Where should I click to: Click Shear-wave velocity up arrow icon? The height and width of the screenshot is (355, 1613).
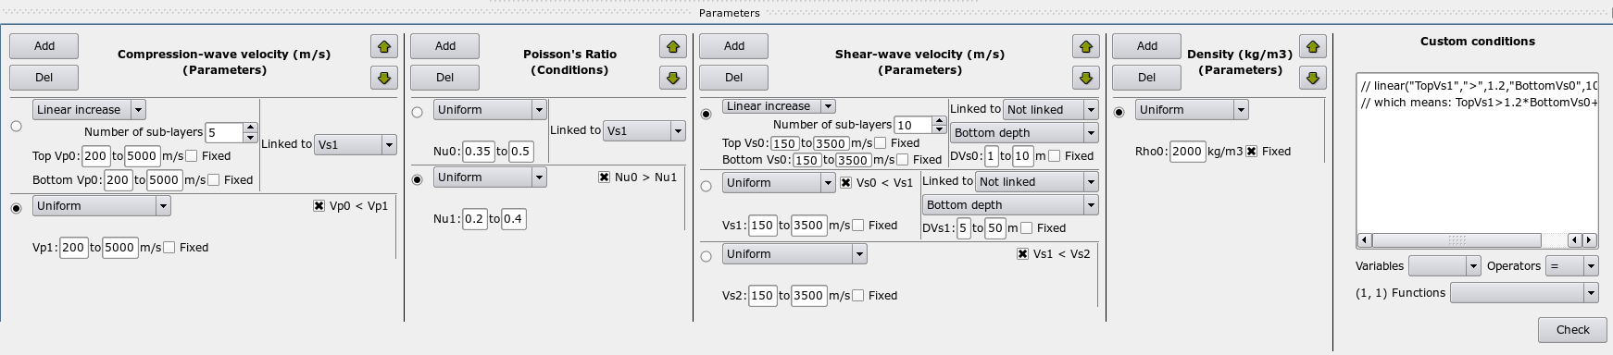1086,46
